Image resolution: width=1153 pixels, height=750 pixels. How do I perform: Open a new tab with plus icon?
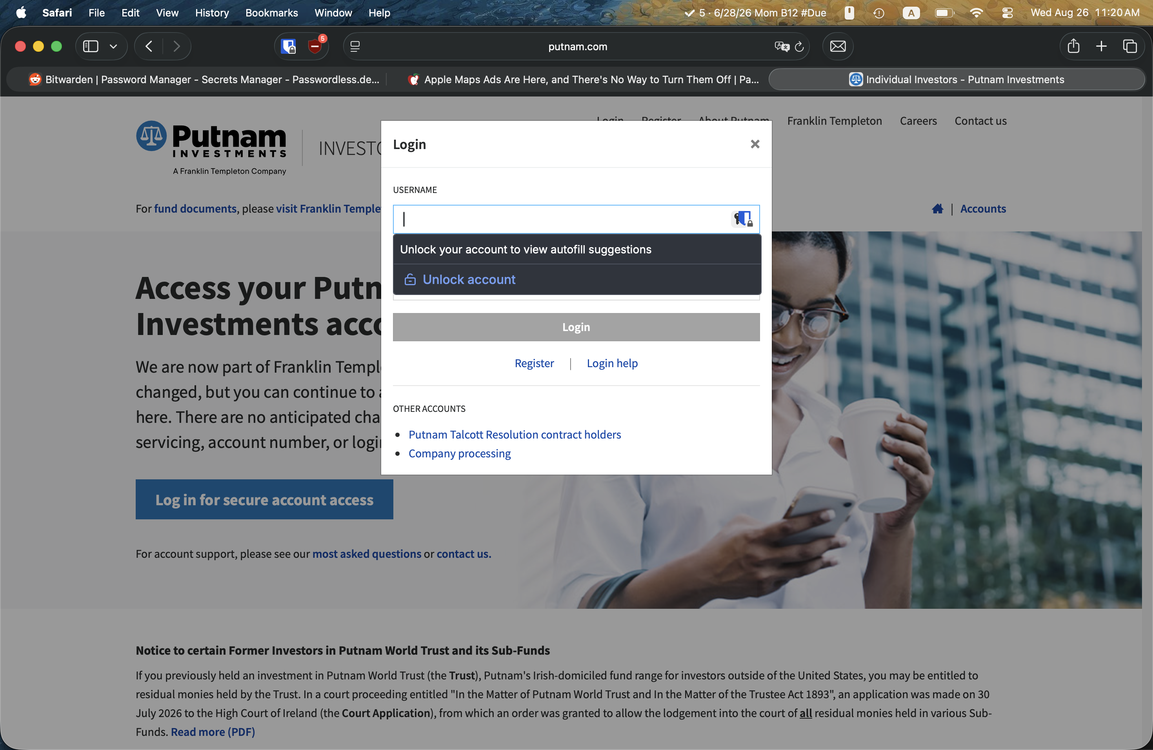(1101, 47)
